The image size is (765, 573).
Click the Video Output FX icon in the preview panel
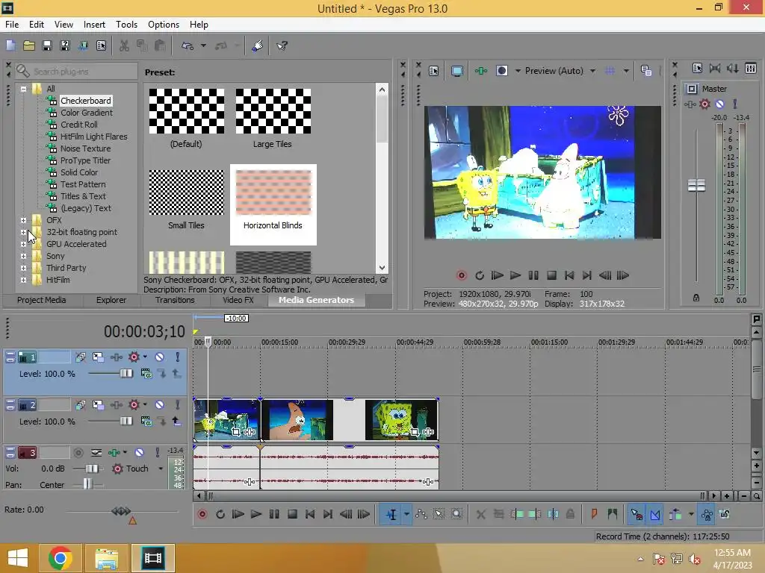point(481,71)
